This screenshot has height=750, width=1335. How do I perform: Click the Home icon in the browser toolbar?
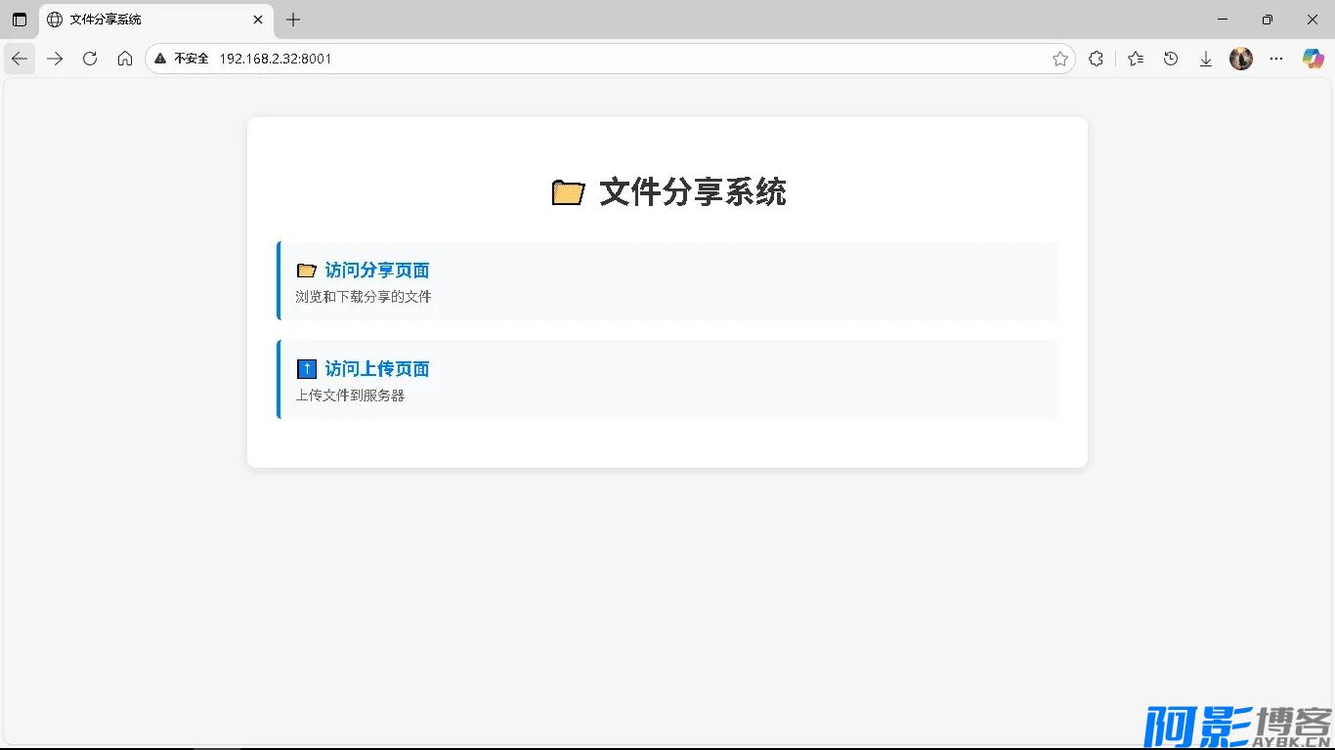point(125,59)
